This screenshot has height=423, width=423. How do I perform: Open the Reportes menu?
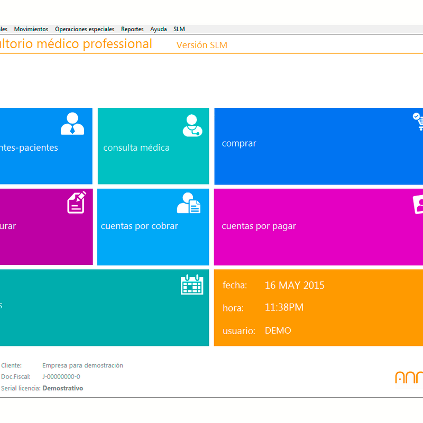pyautogui.click(x=132, y=29)
